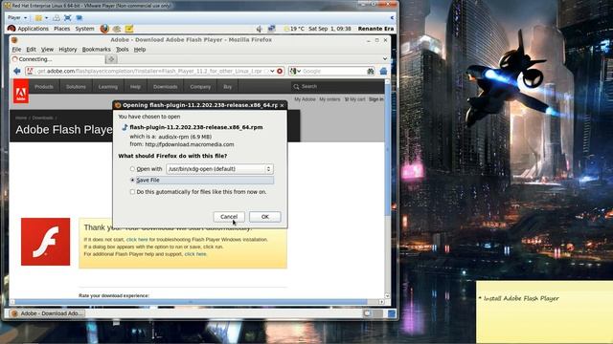
Task: Open the notes launcher in GNOME panel
Action: (129, 29)
